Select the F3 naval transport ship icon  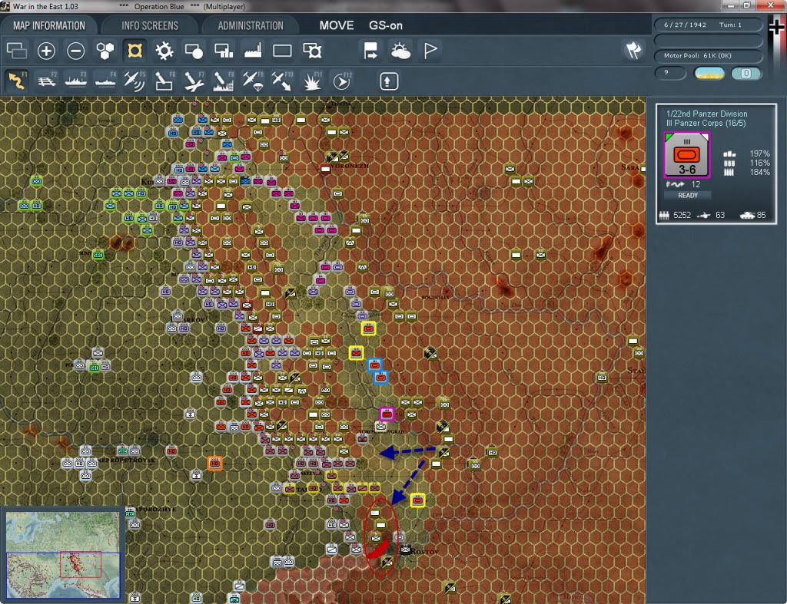(76, 81)
